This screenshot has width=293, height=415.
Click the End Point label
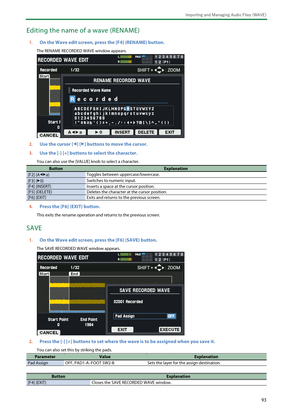89,320
